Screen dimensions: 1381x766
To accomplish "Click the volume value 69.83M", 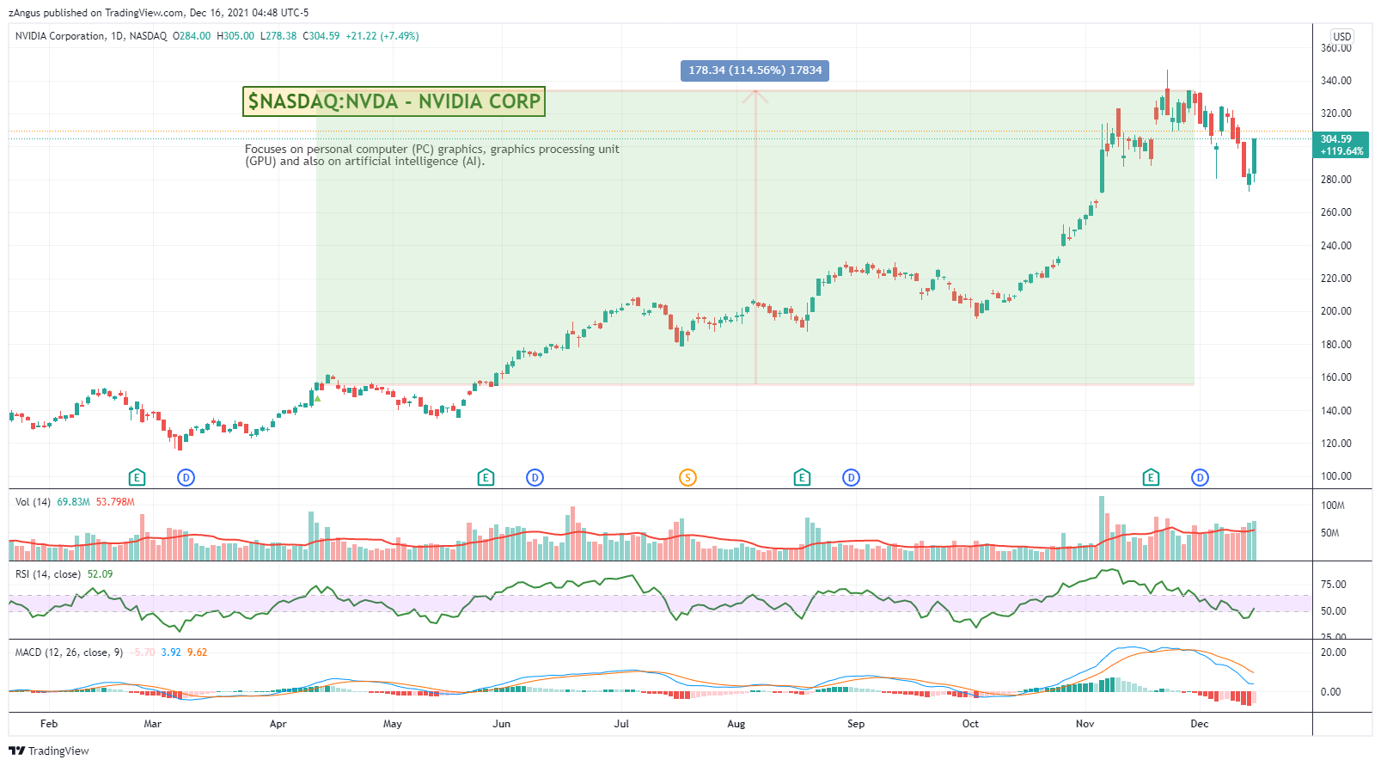I will pos(73,502).
